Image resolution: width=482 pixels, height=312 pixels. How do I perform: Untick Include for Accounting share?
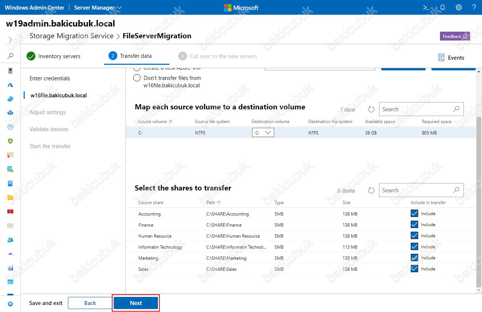pyautogui.click(x=414, y=213)
